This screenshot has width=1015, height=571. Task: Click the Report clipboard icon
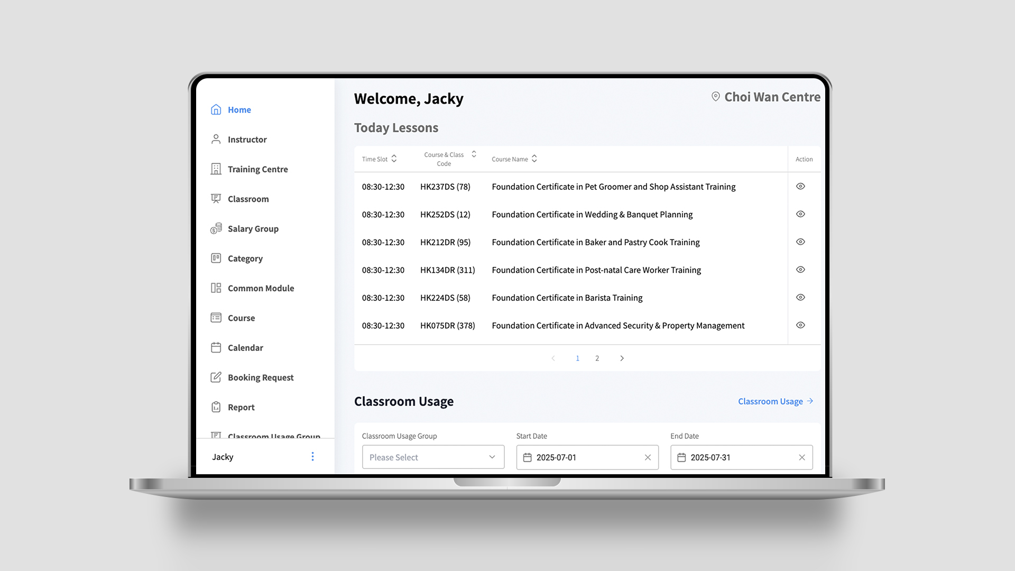(x=216, y=407)
